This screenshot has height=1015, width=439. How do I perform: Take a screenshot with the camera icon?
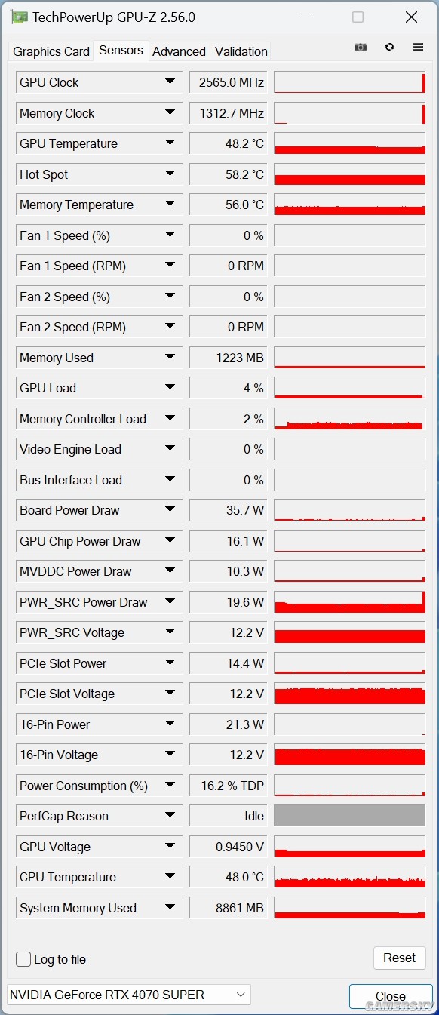[x=361, y=47]
